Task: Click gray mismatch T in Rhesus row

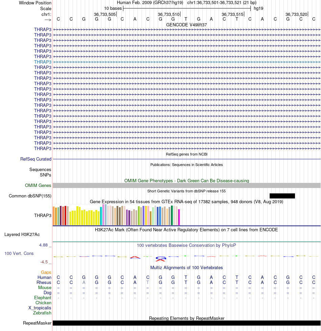Action: click(148, 282)
